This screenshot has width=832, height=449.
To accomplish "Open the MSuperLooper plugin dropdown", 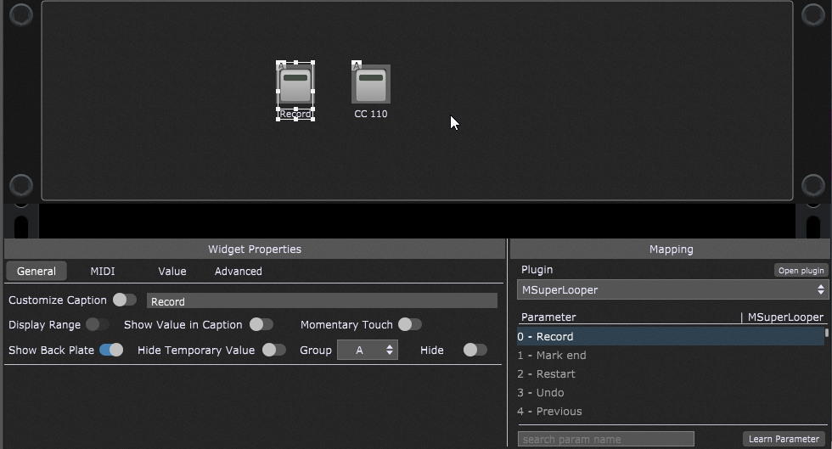I will (672, 290).
